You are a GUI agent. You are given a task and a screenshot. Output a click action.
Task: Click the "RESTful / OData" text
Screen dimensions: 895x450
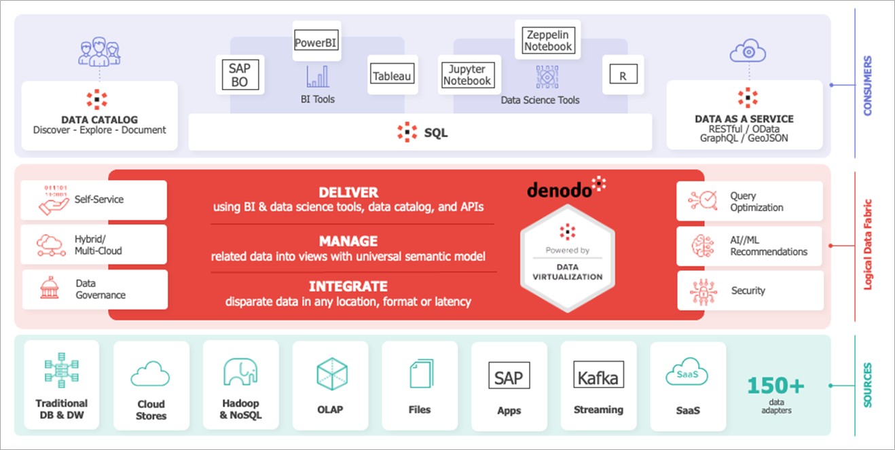pos(744,128)
